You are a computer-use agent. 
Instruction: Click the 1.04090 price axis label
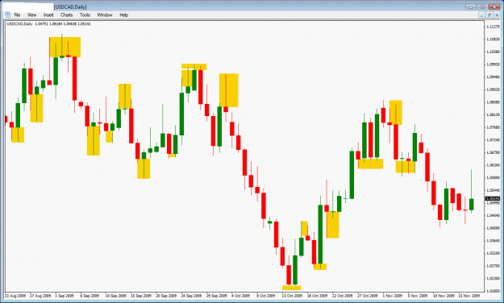pos(494,228)
